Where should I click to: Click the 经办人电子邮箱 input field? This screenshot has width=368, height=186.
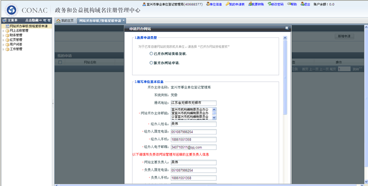(193, 147)
